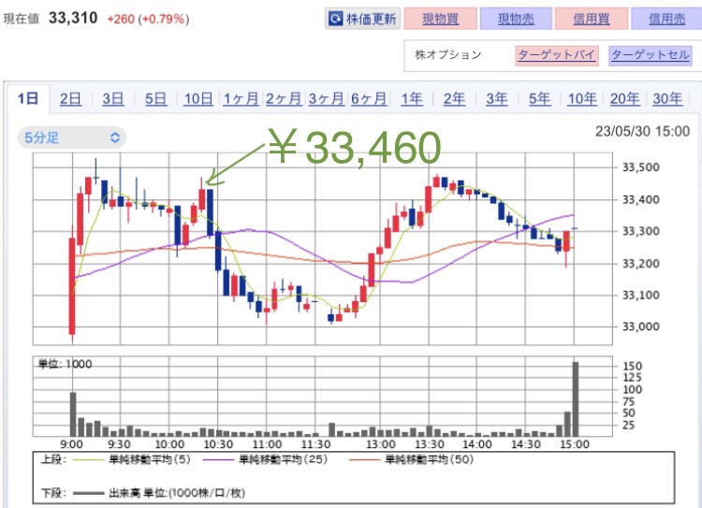Select the ターゲットバイ option

pyautogui.click(x=557, y=55)
